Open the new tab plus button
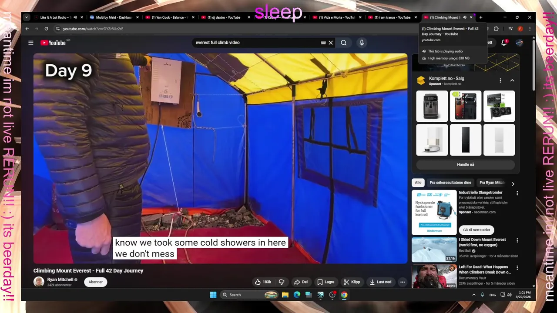 tap(481, 17)
